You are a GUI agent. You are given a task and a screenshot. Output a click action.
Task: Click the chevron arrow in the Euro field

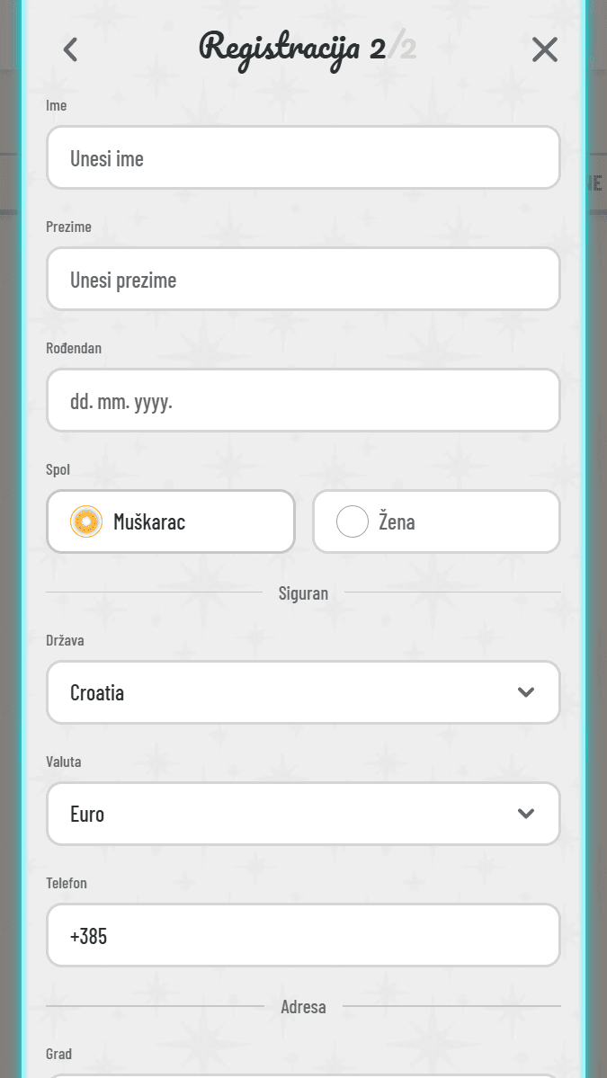click(x=526, y=814)
